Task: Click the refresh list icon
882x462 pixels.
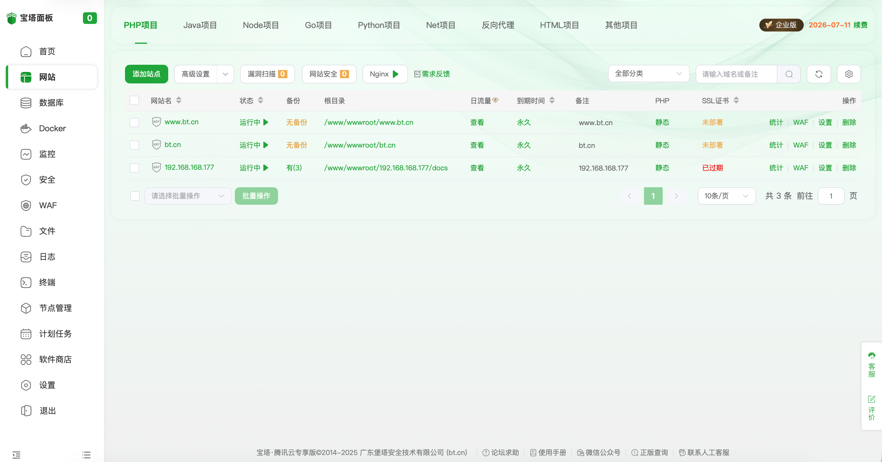Action: 819,74
